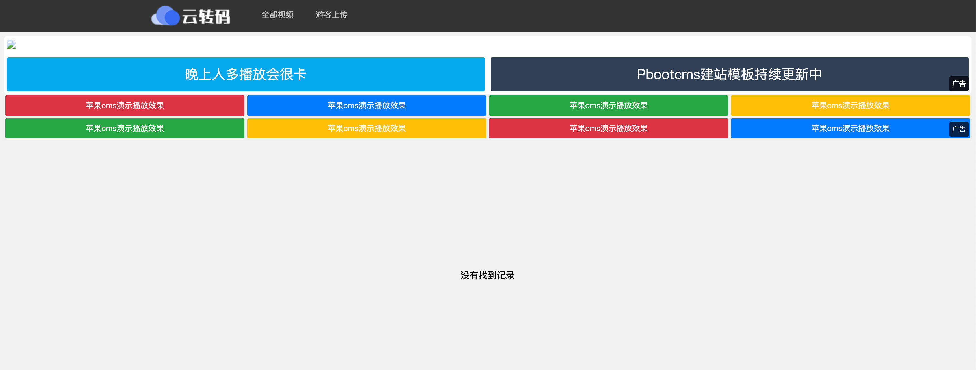The width and height of the screenshot is (976, 370).
Task: Open 全部视频 from the top navigation
Action: 278,15
